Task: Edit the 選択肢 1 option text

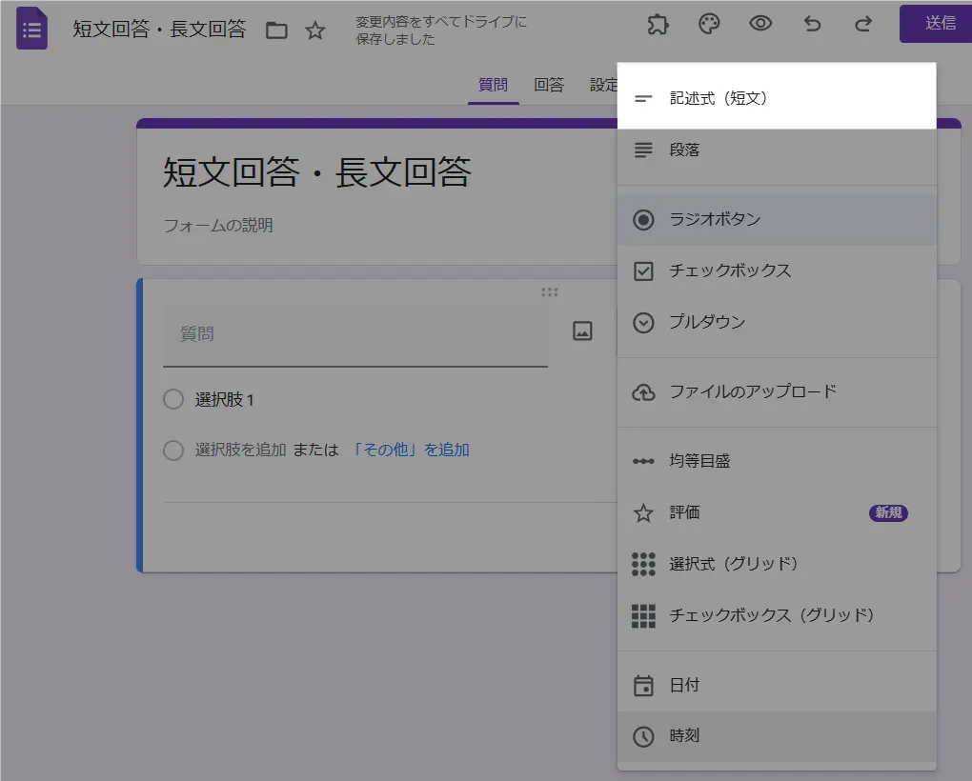Action: point(224,399)
